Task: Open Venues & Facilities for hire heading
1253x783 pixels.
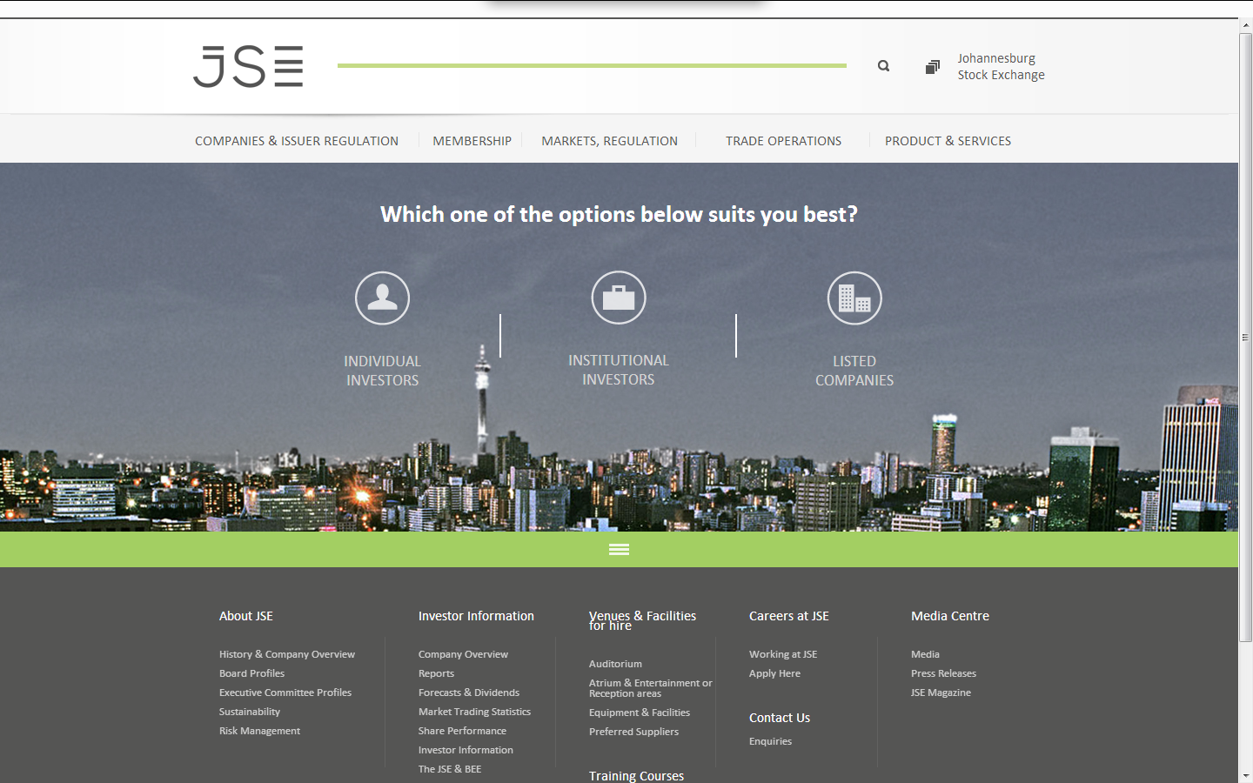Action: 642,620
